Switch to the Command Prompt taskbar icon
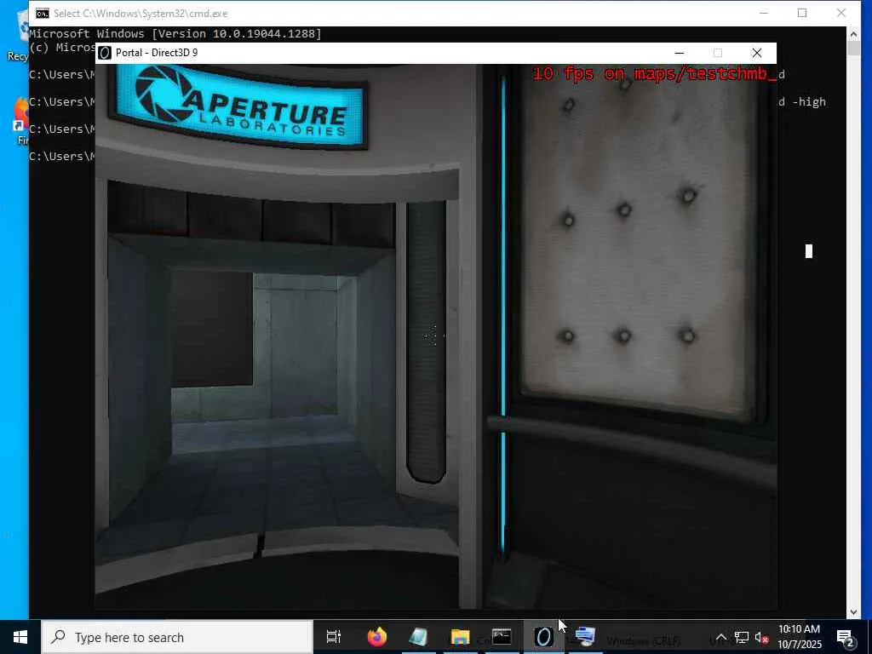Viewport: 872px width, 654px height. click(502, 637)
